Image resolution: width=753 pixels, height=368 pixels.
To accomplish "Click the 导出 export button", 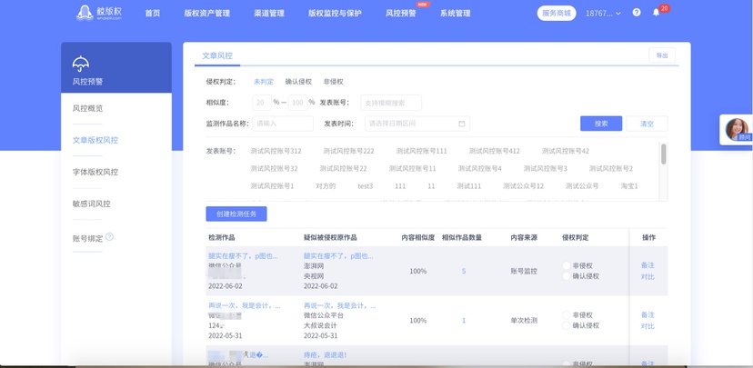I will pos(662,55).
